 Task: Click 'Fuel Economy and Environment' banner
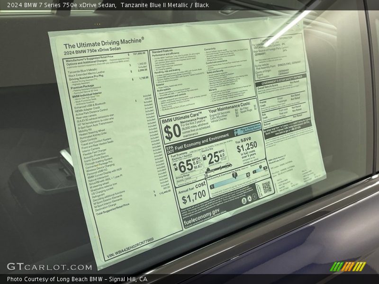point(202,142)
